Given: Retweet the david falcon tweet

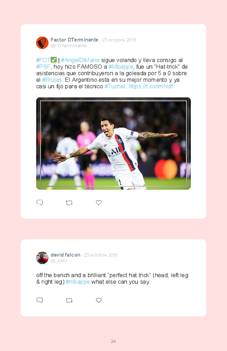Looking at the screenshot, I should pos(69,300).
